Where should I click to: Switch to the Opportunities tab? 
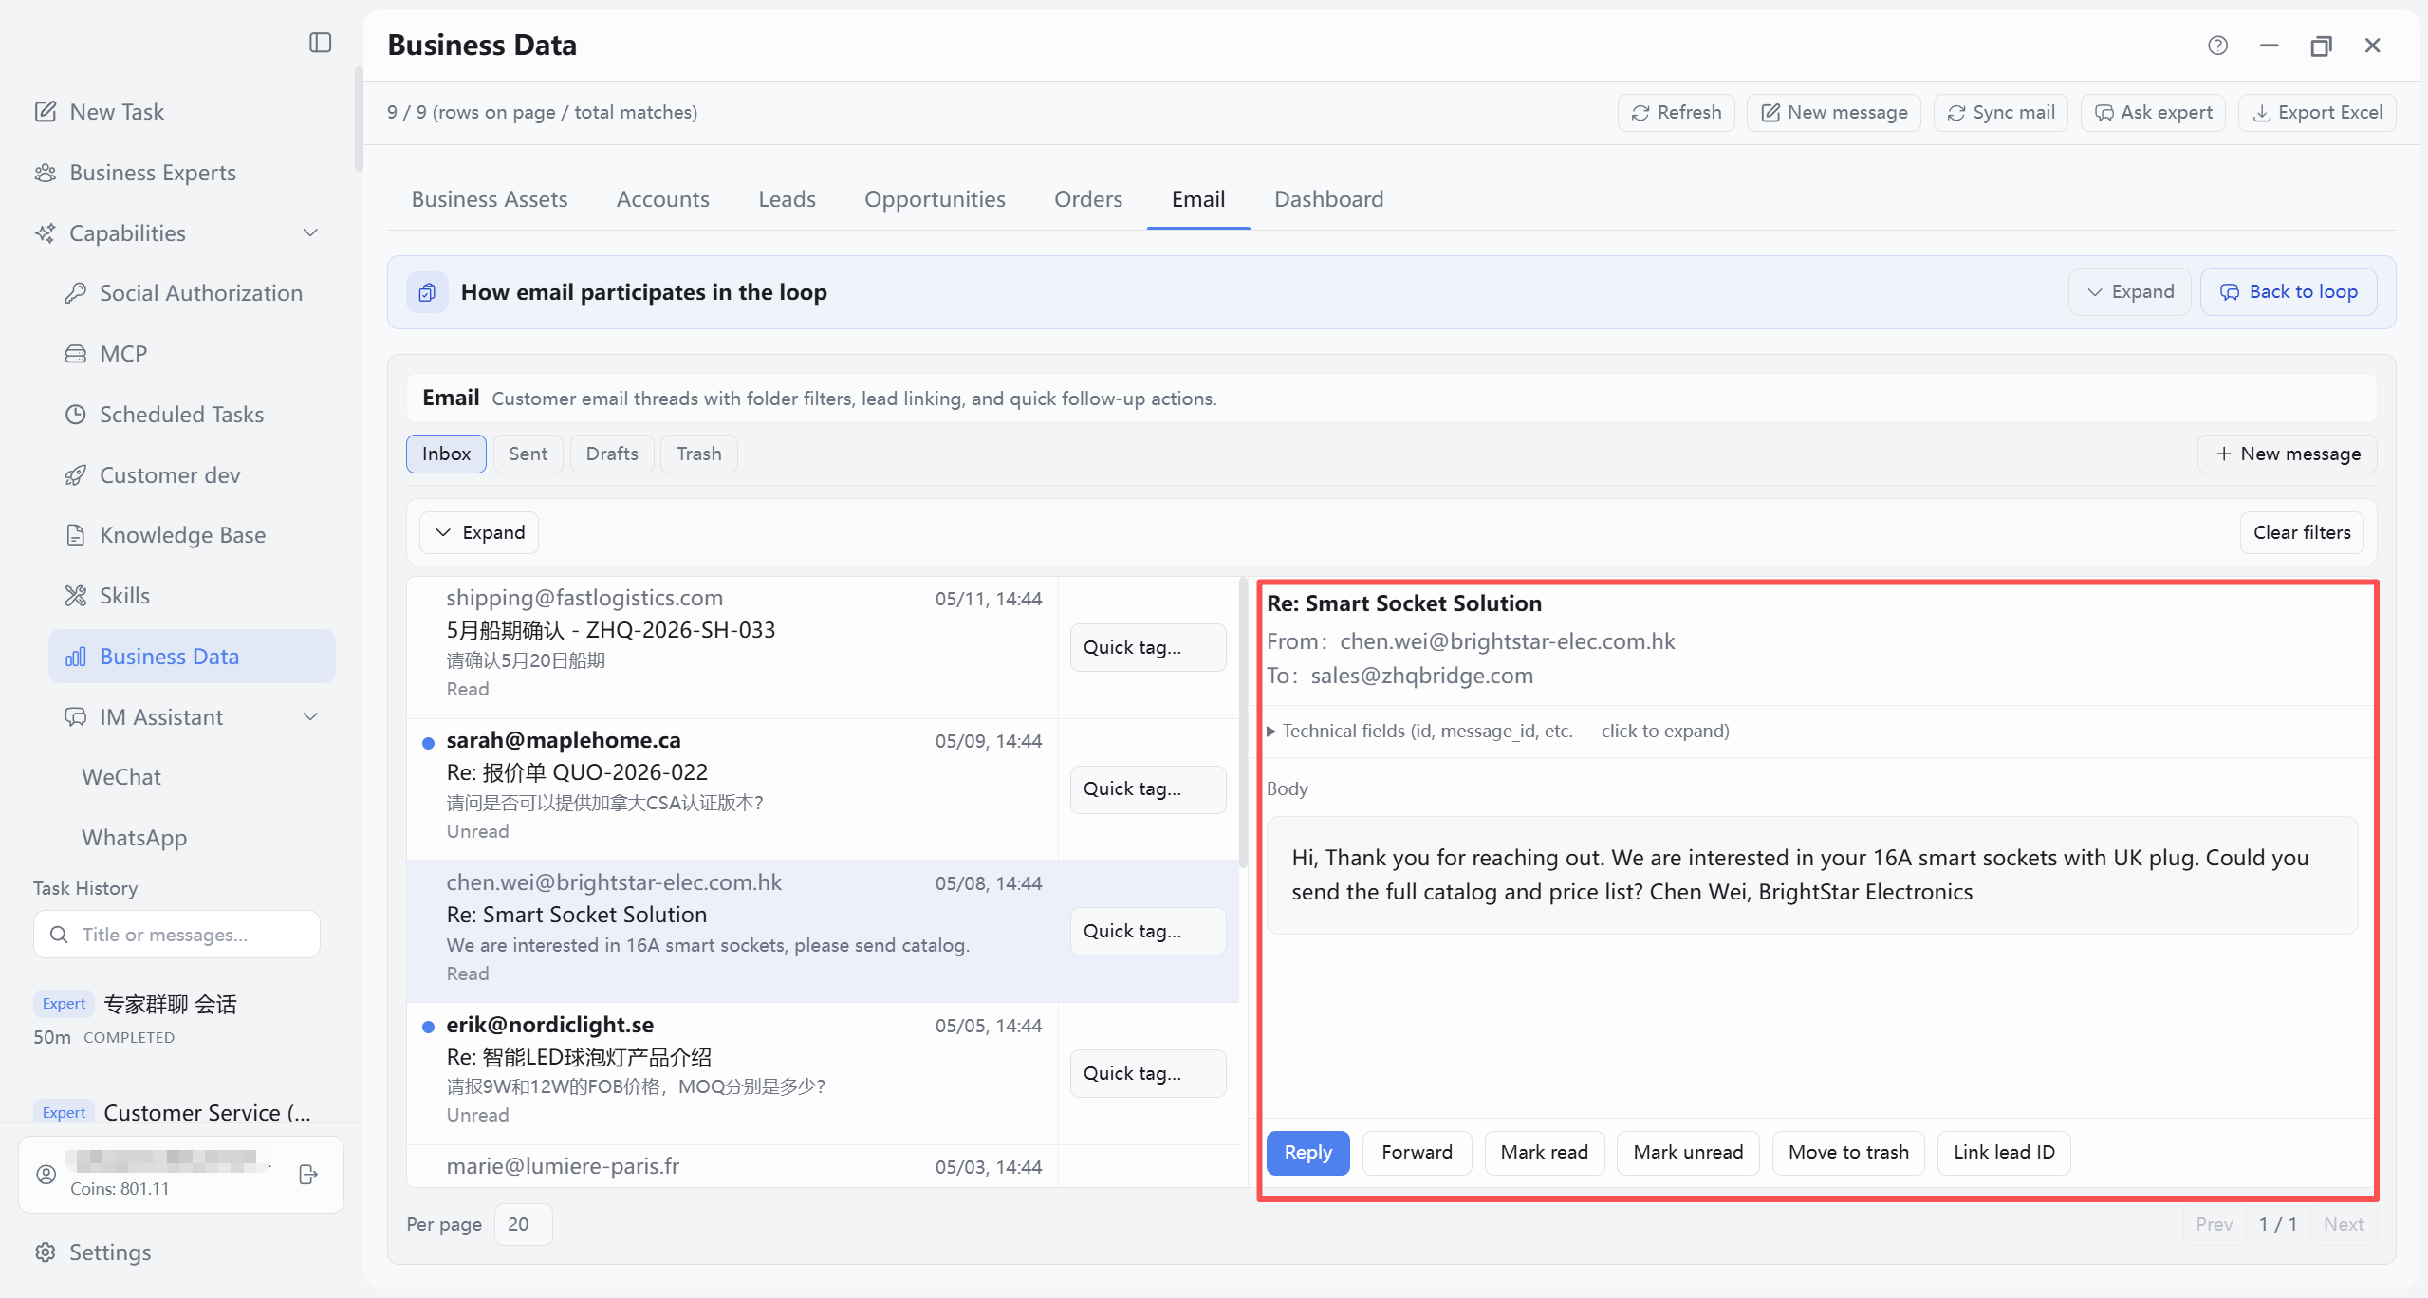(x=935, y=199)
